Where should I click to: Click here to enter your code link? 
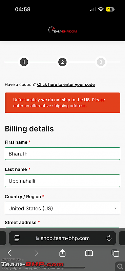(66, 84)
